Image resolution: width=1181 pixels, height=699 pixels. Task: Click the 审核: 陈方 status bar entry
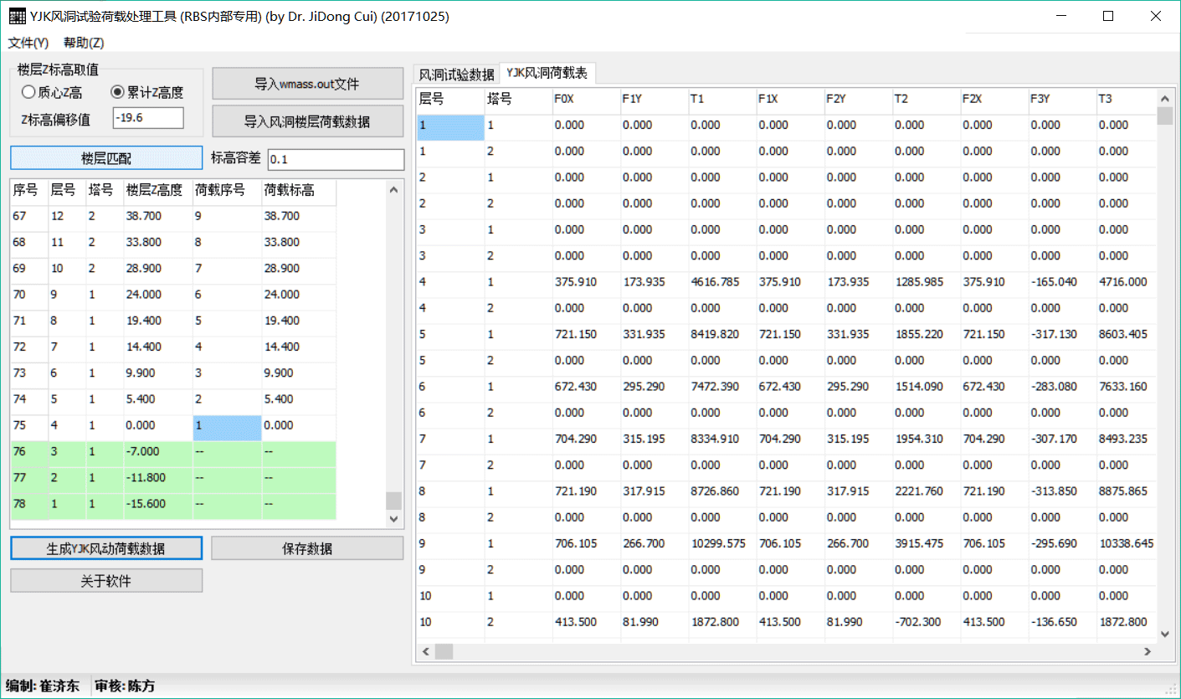[x=125, y=686]
